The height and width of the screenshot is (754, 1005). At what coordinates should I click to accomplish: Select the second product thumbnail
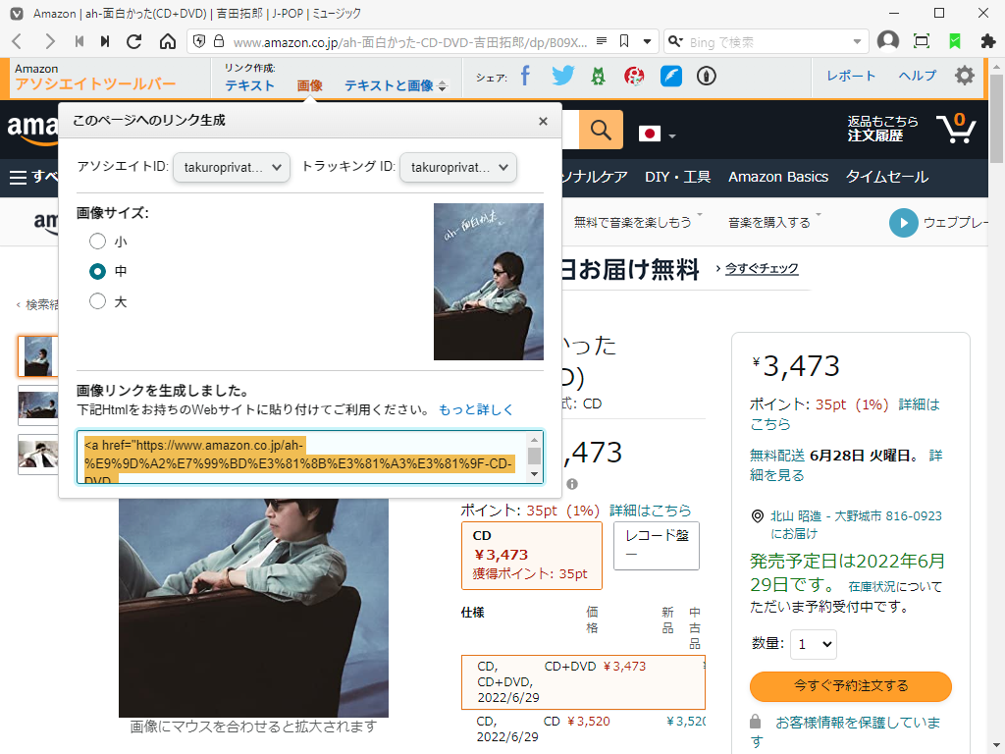pos(38,405)
